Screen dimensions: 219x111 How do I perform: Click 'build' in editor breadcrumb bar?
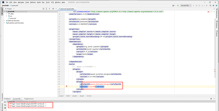(68, 96)
